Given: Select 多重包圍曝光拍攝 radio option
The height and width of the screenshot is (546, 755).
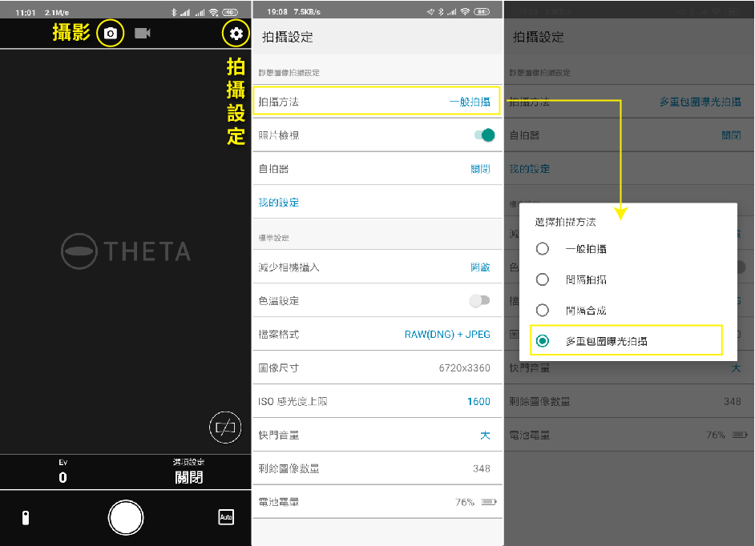Looking at the screenshot, I should point(543,341).
